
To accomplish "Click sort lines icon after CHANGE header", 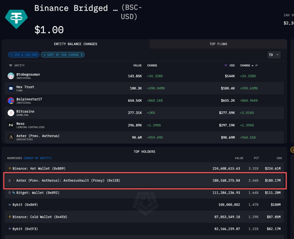I will click(257, 66).
